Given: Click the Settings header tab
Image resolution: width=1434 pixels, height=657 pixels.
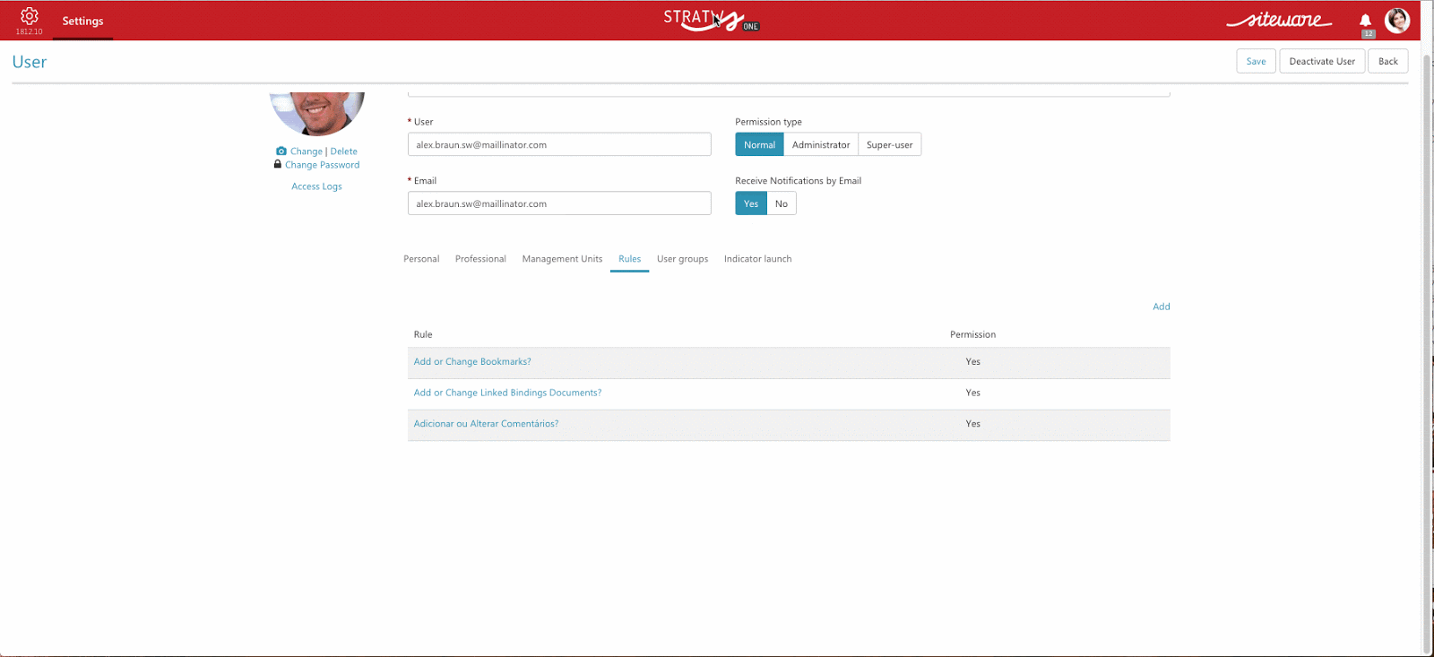Looking at the screenshot, I should tap(82, 21).
